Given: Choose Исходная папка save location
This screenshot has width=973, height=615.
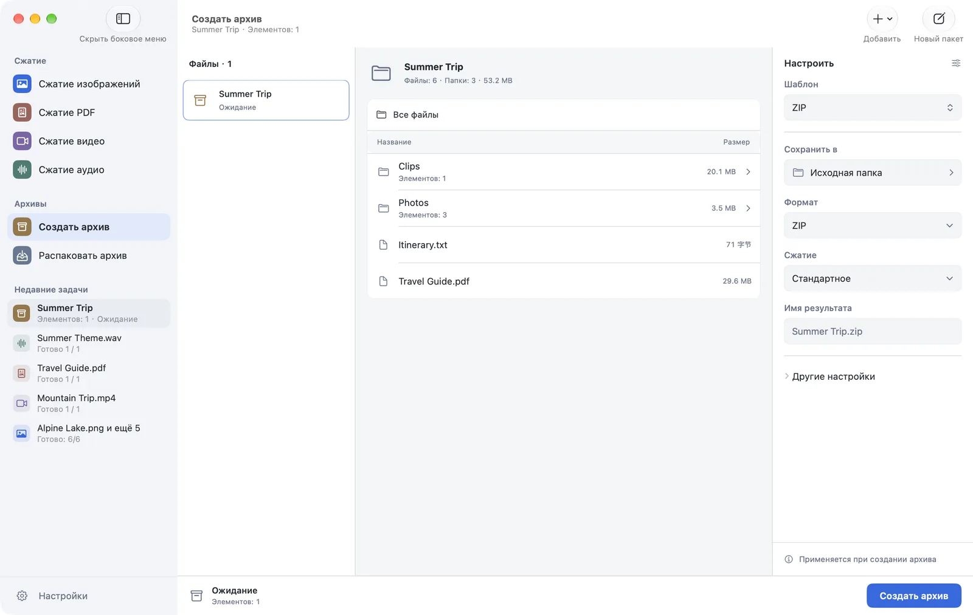Looking at the screenshot, I should click(873, 173).
